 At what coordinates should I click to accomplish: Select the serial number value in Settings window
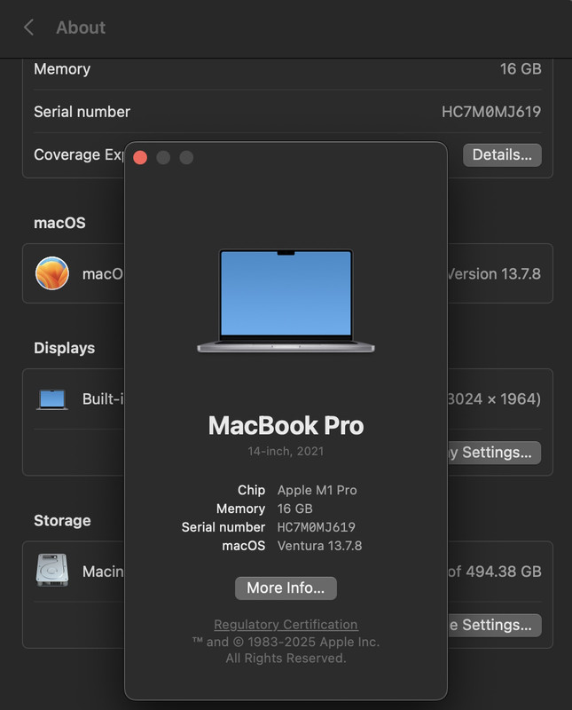[x=491, y=112]
